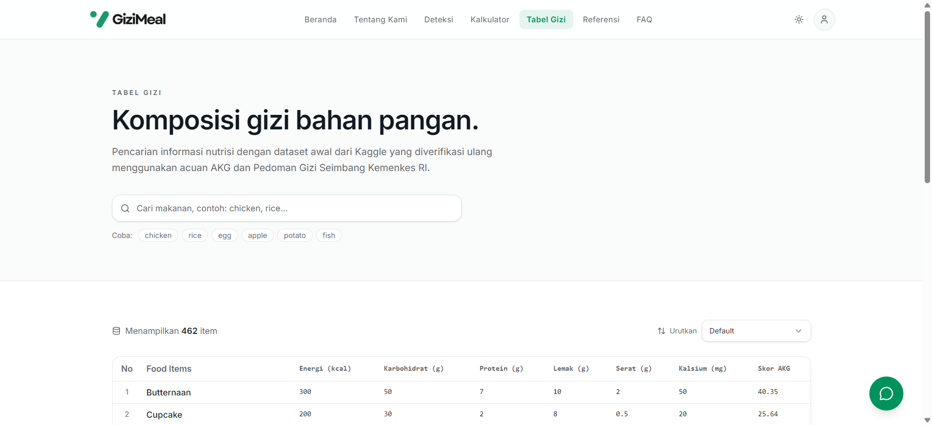
Task: Focus the food search input field
Action: pos(287,208)
